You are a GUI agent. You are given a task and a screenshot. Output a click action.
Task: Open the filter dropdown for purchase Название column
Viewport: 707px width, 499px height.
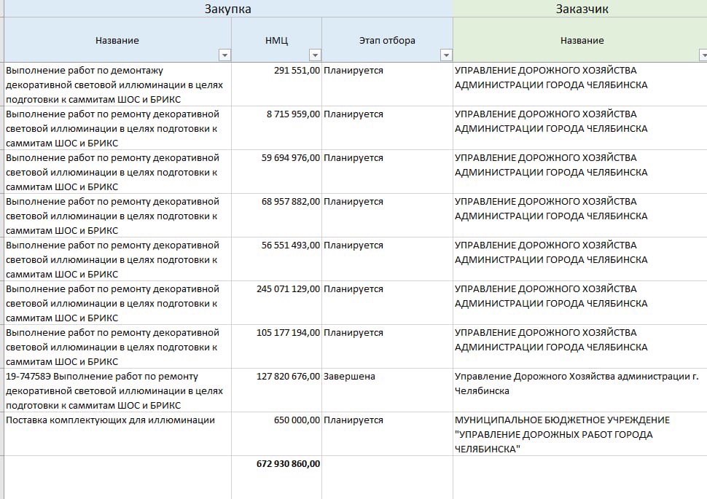pyautogui.click(x=224, y=55)
